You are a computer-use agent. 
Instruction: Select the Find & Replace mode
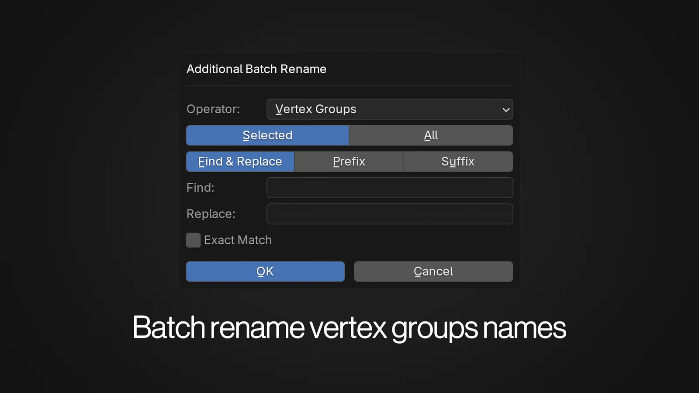(x=240, y=161)
